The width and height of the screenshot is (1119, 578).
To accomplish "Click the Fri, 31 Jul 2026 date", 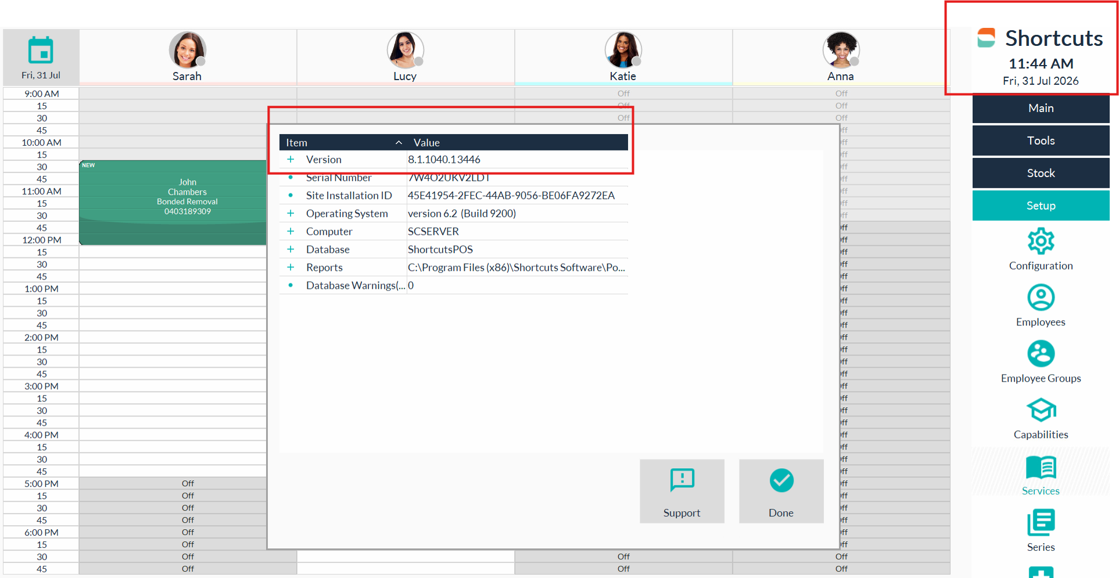I will (x=1041, y=81).
